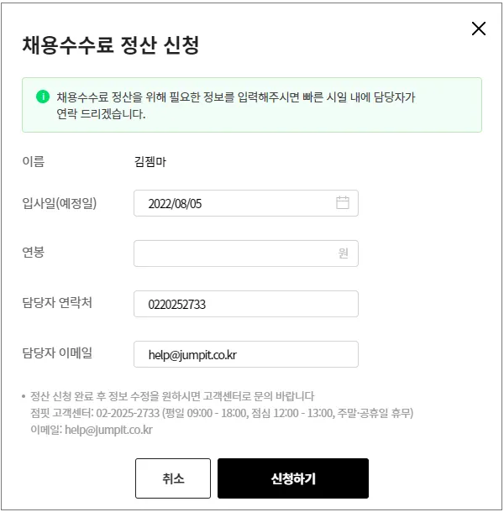The image size is (504, 512).
Task: Open the calendar date picker icon
Action: pyautogui.click(x=343, y=203)
